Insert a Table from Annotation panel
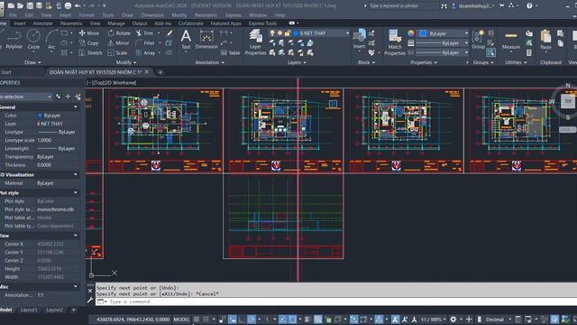The image size is (577, 325). [231, 53]
